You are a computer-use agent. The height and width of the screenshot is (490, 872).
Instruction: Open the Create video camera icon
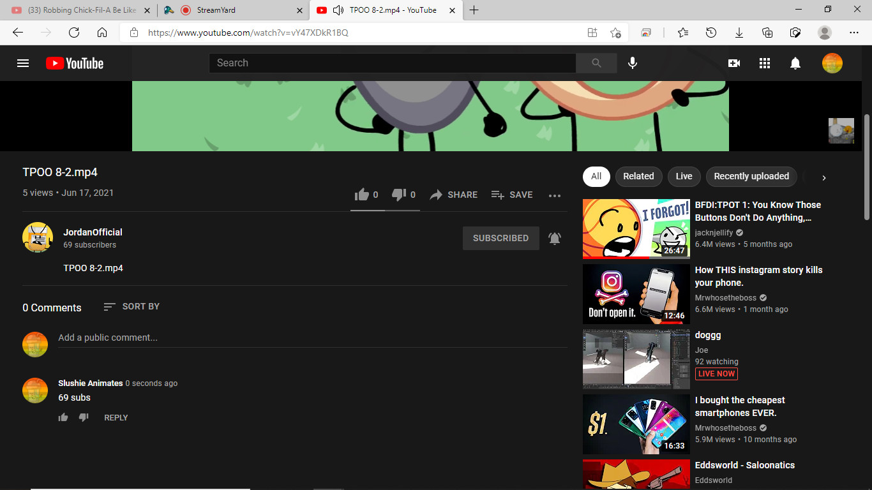point(734,63)
